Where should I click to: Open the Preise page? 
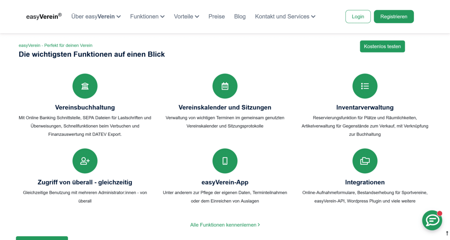[x=217, y=16]
